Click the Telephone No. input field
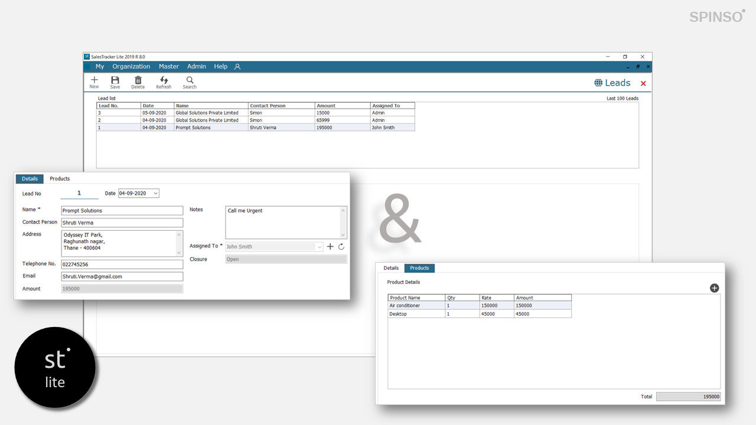Screen dimensions: 756x425 click(122, 264)
